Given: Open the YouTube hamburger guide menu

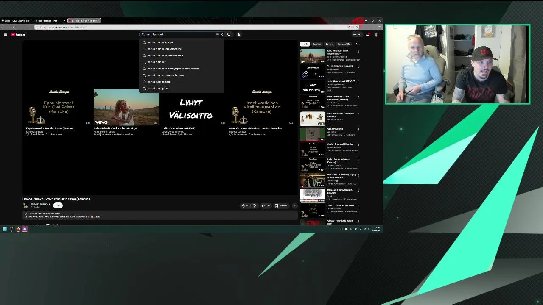Looking at the screenshot, I should click(5, 34).
